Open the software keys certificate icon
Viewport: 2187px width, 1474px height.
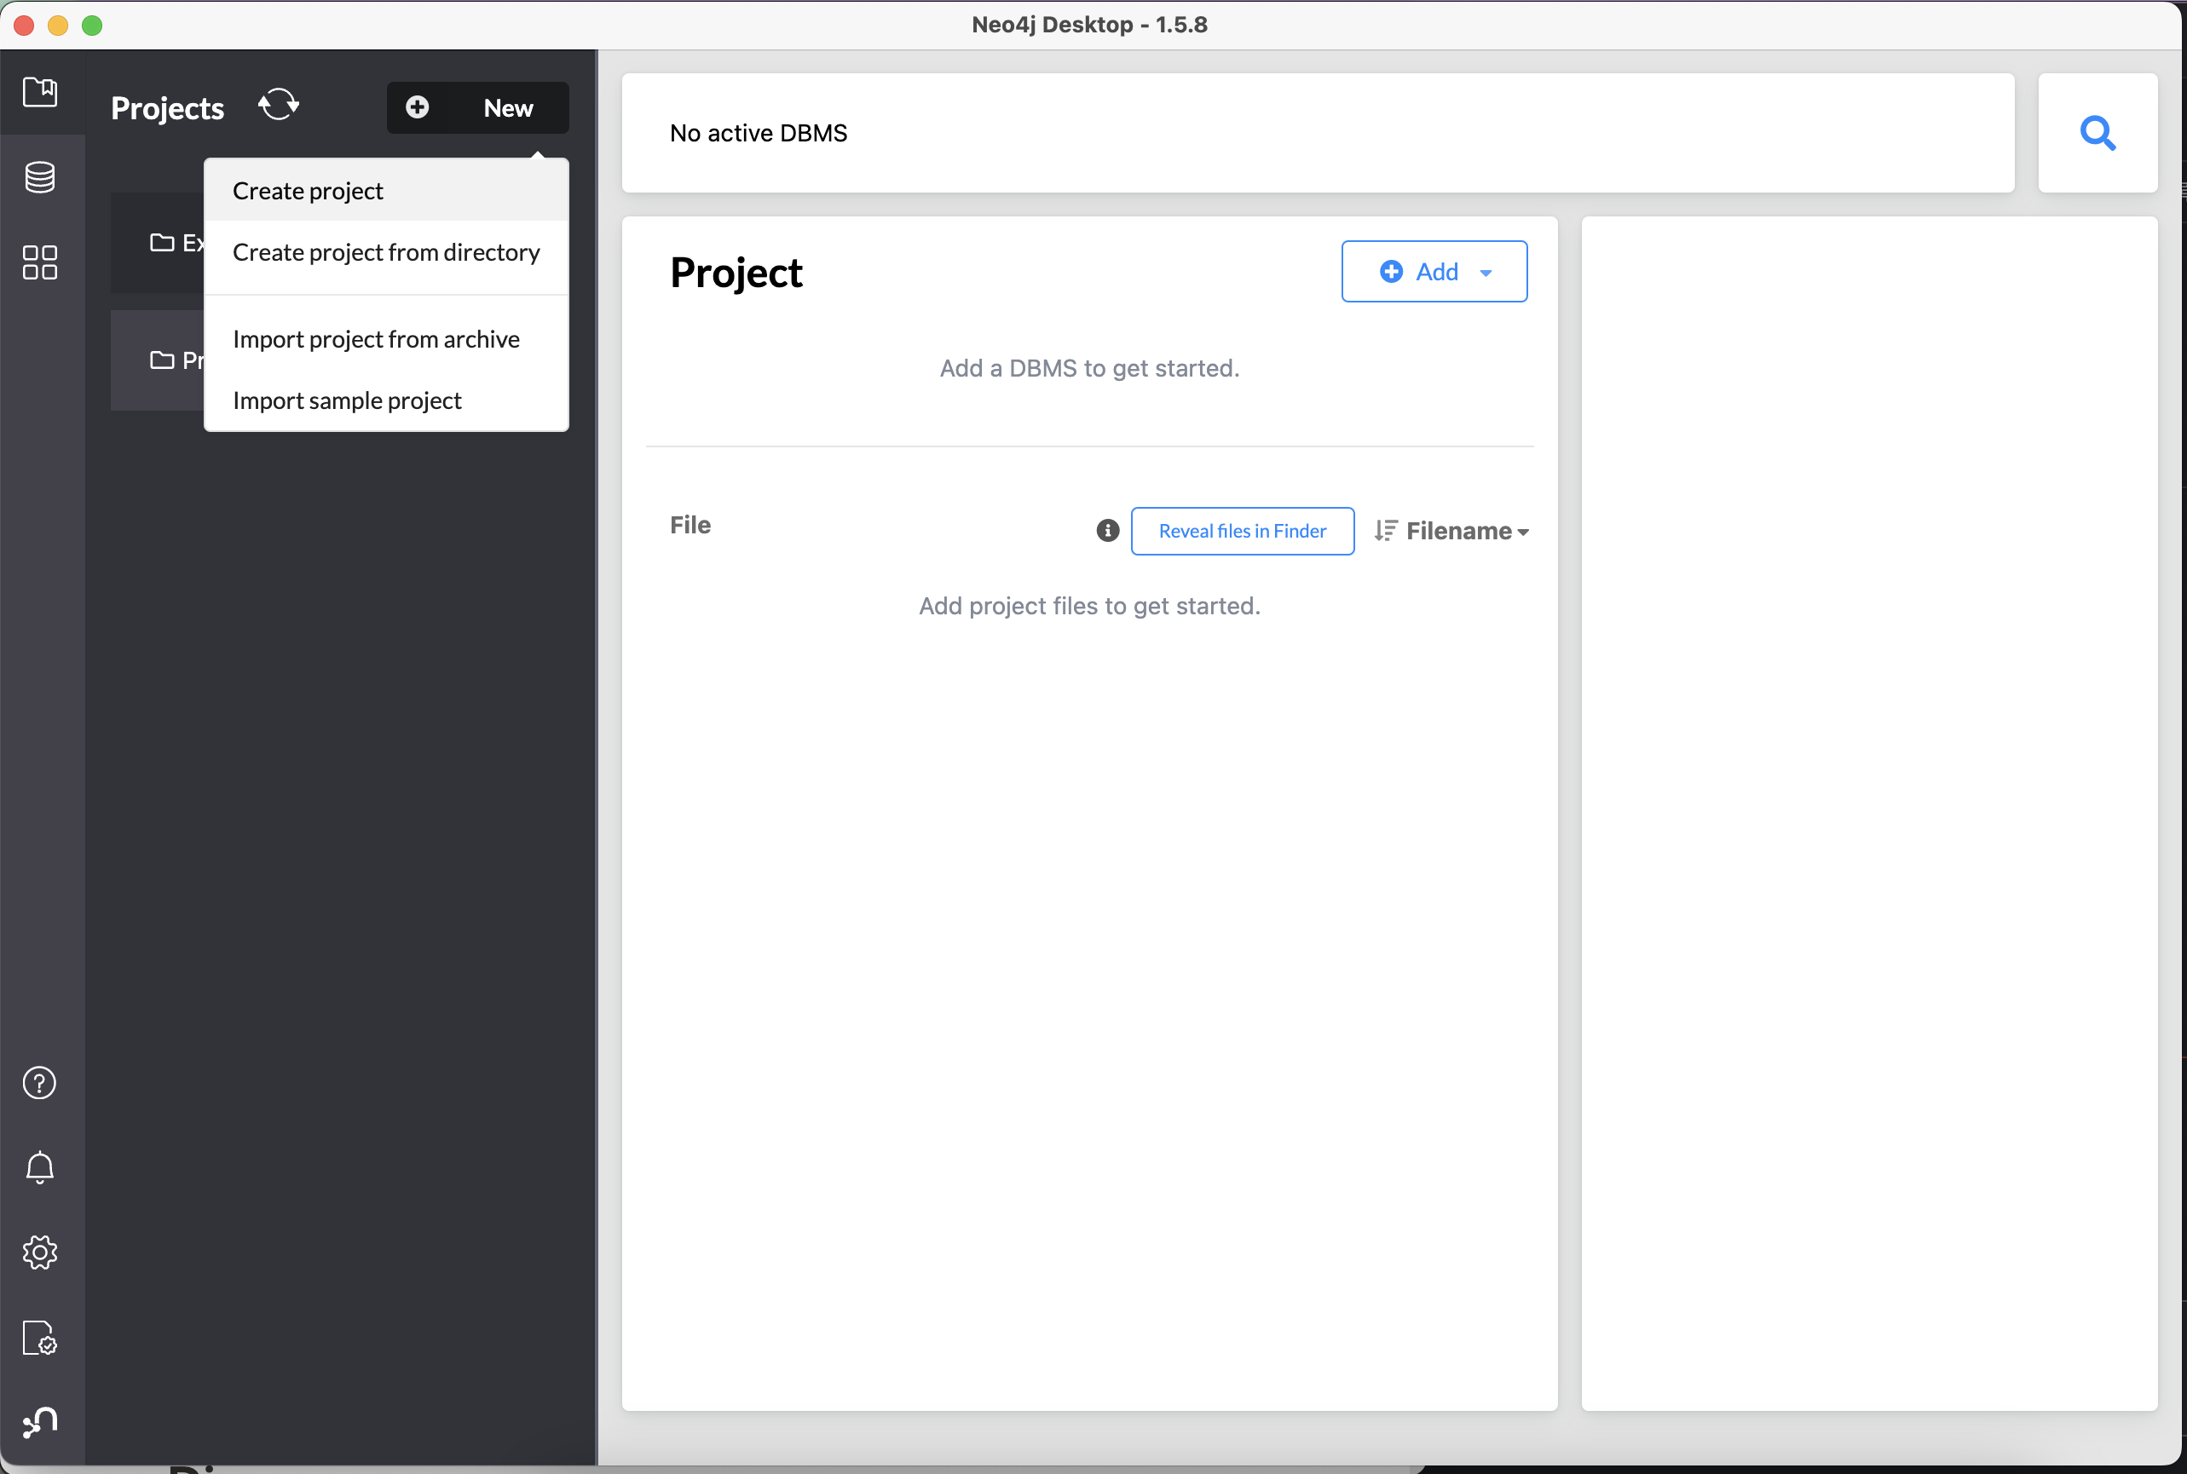39,1338
